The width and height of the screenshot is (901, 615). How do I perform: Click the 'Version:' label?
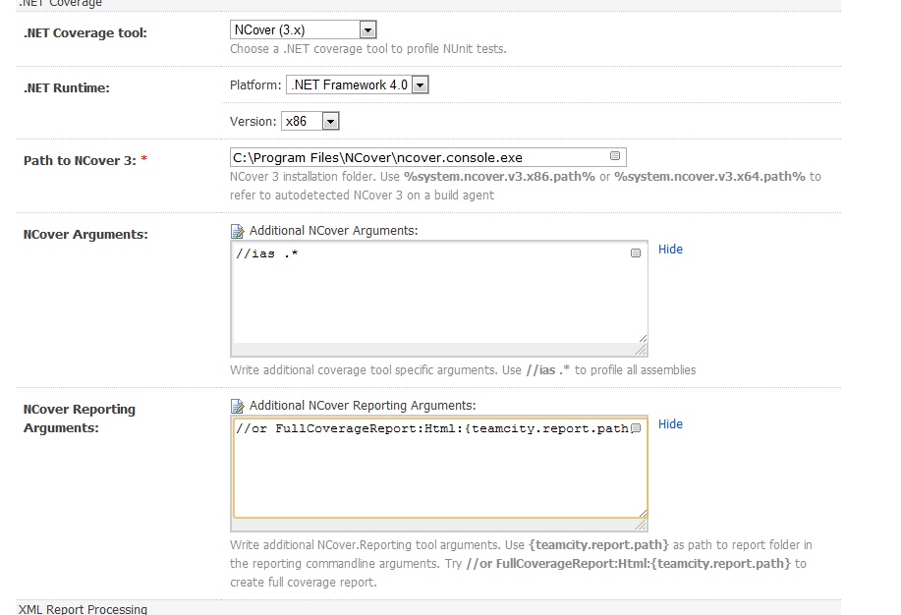253,121
